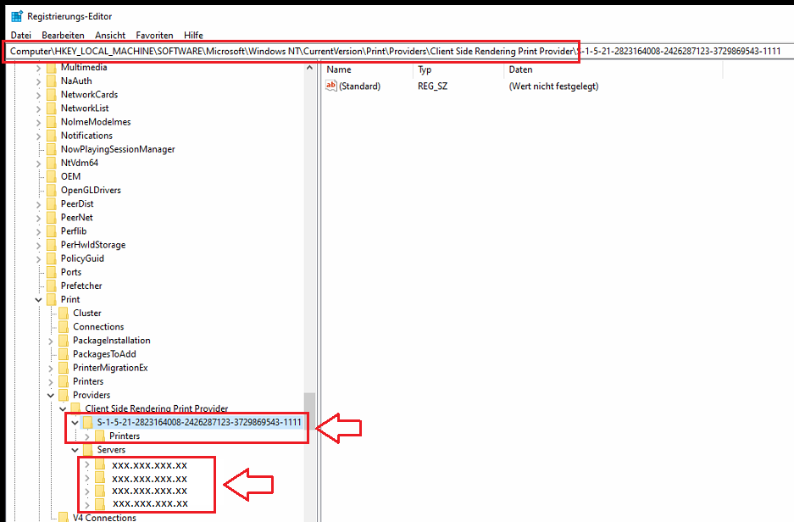Expand the Notifications key
The width and height of the screenshot is (794, 522).
(38, 136)
